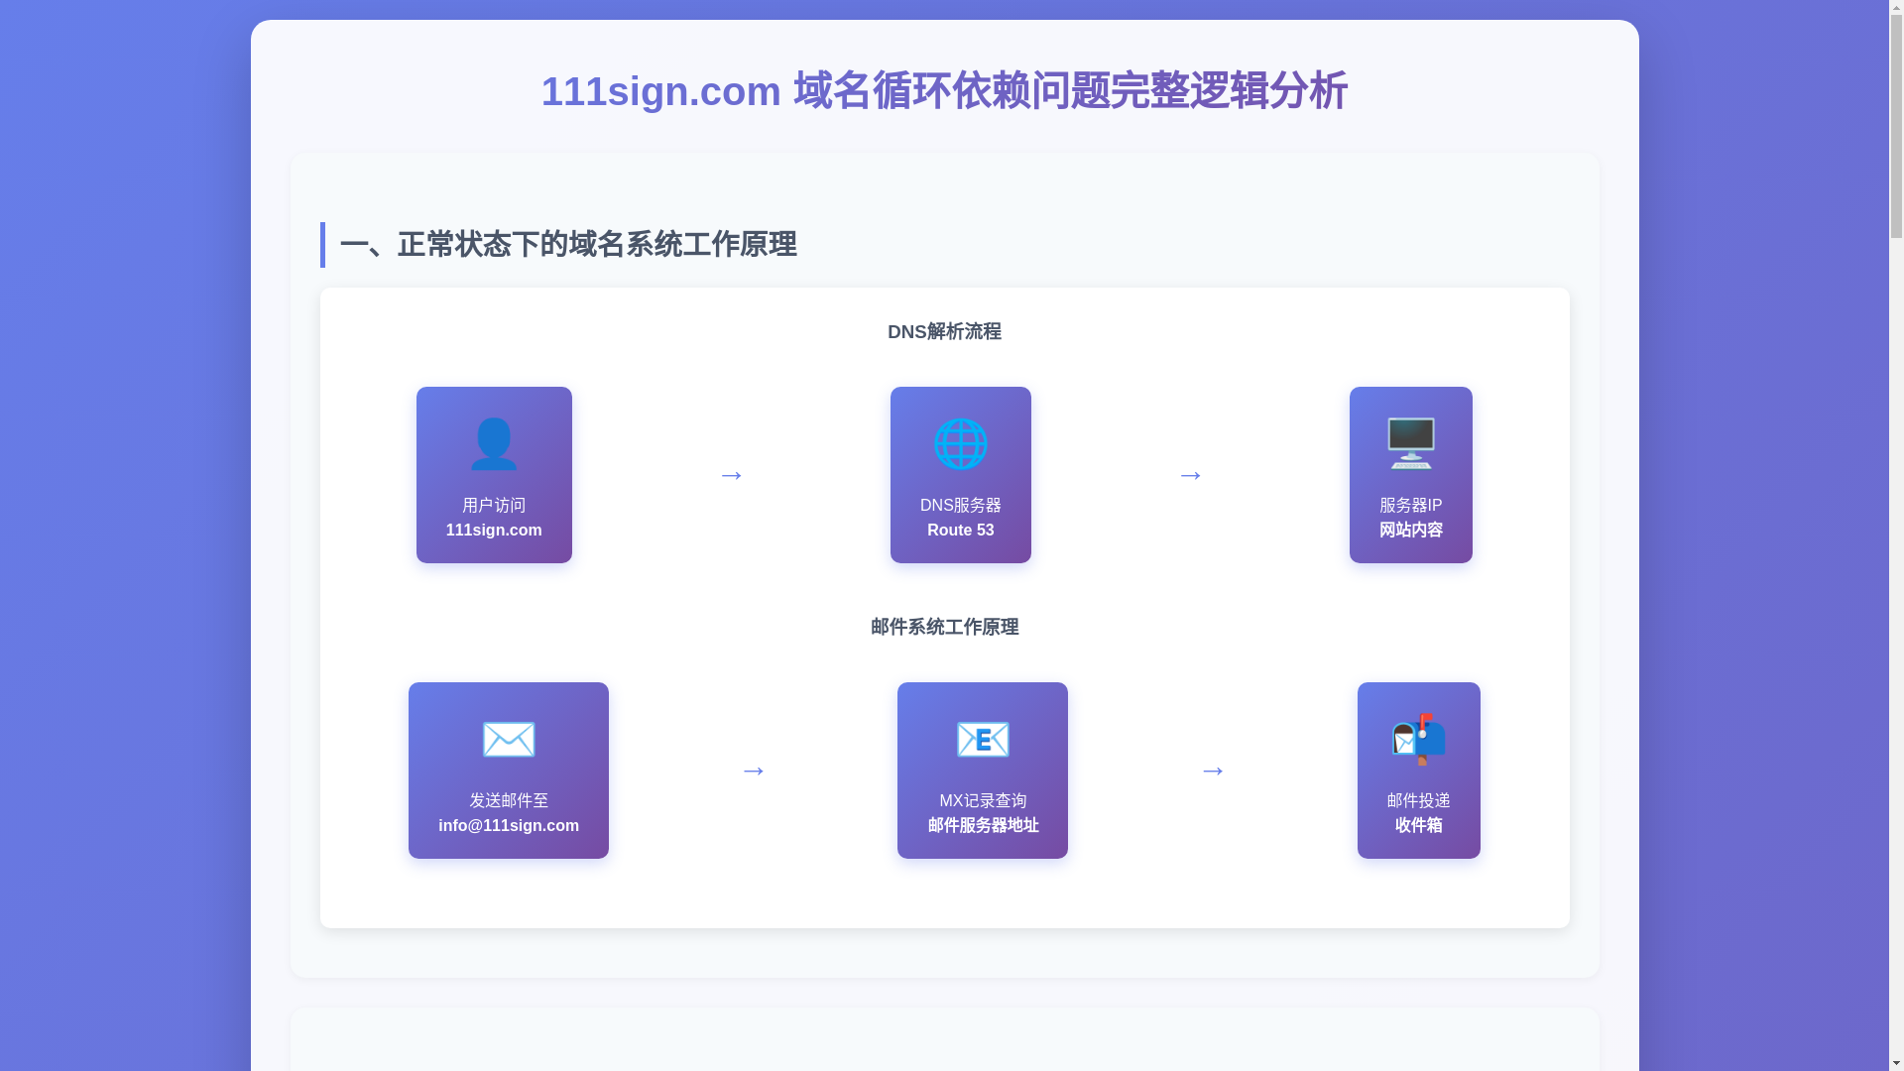The width and height of the screenshot is (1904, 1071).
Task: Click the MX记录查询 label
Action: 982,801
